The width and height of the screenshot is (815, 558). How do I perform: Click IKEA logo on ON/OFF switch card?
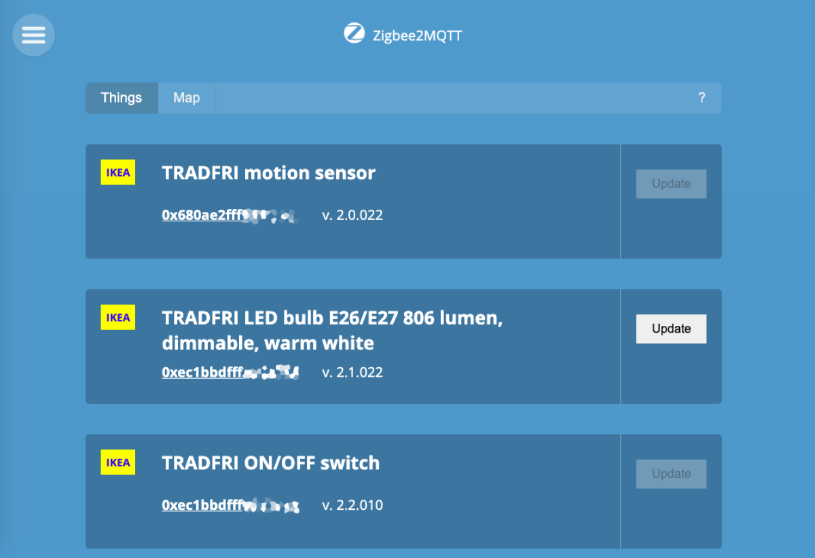click(118, 462)
